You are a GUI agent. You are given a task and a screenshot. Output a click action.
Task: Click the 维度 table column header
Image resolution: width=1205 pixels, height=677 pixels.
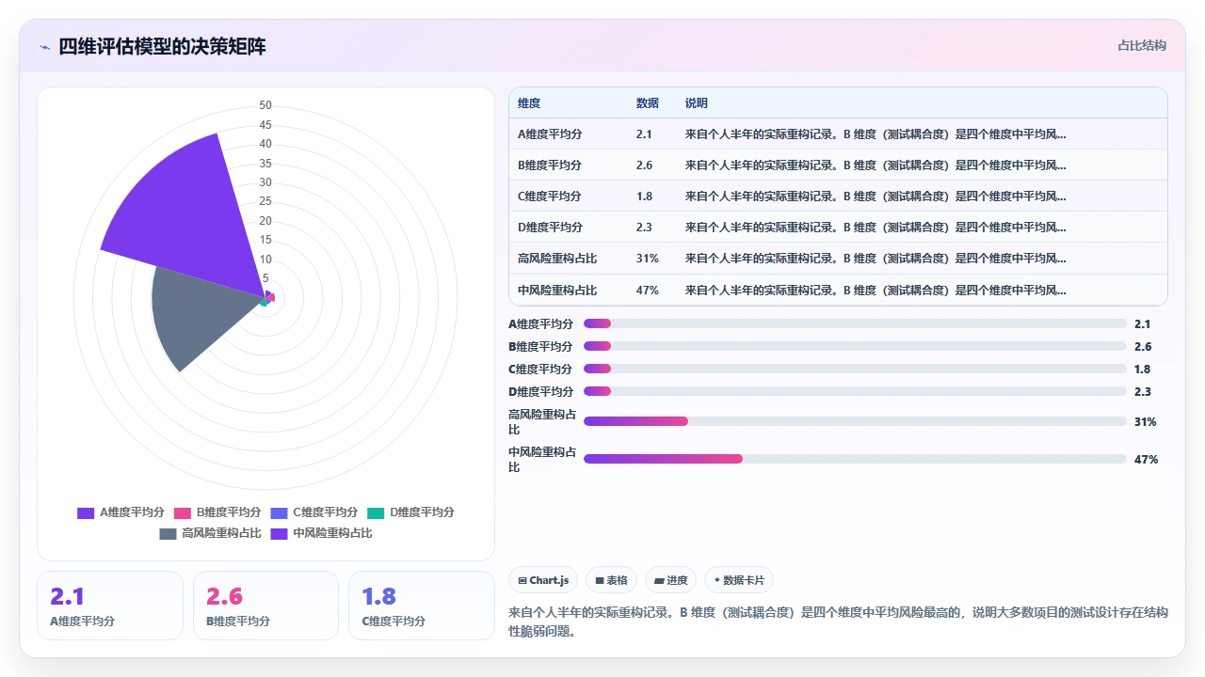(x=529, y=103)
